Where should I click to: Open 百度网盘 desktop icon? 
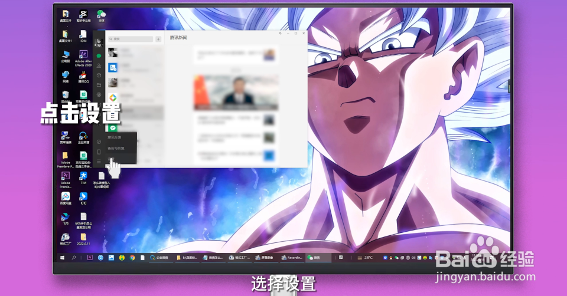click(x=66, y=199)
